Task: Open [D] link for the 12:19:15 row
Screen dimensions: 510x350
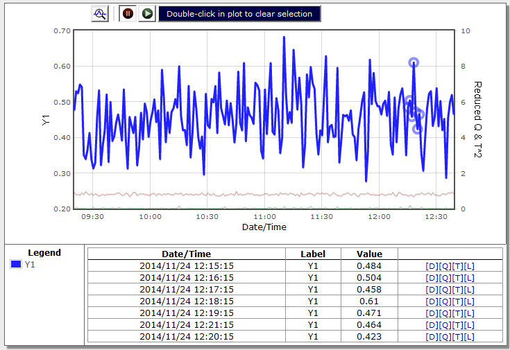Action: tap(431, 313)
